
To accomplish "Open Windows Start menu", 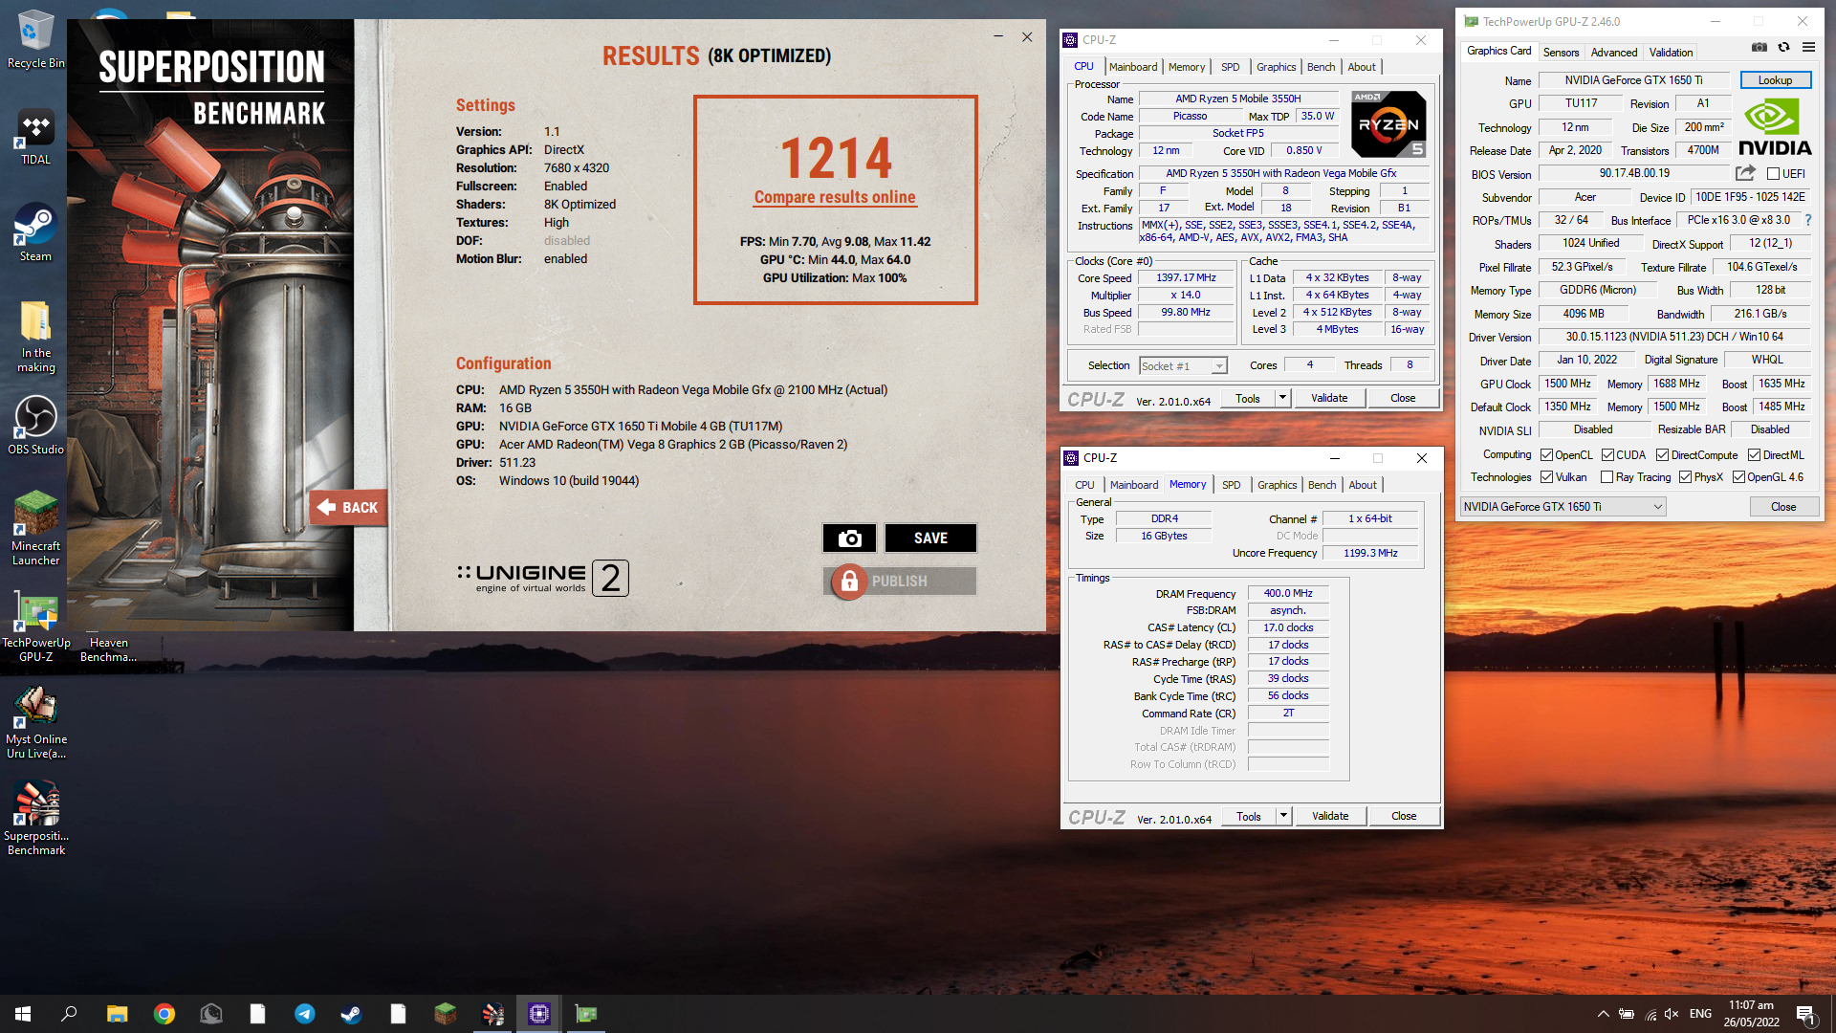I will pos(23,1014).
